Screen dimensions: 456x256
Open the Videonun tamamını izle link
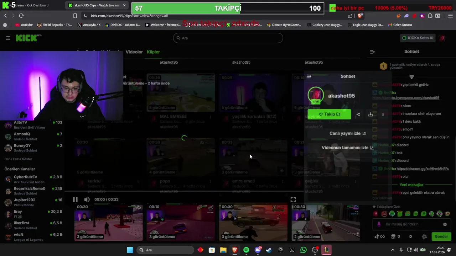pos(347,148)
